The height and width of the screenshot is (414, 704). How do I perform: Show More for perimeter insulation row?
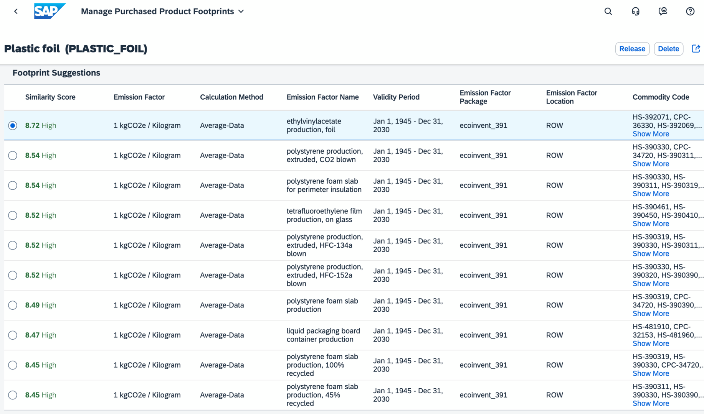click(651, 194)
